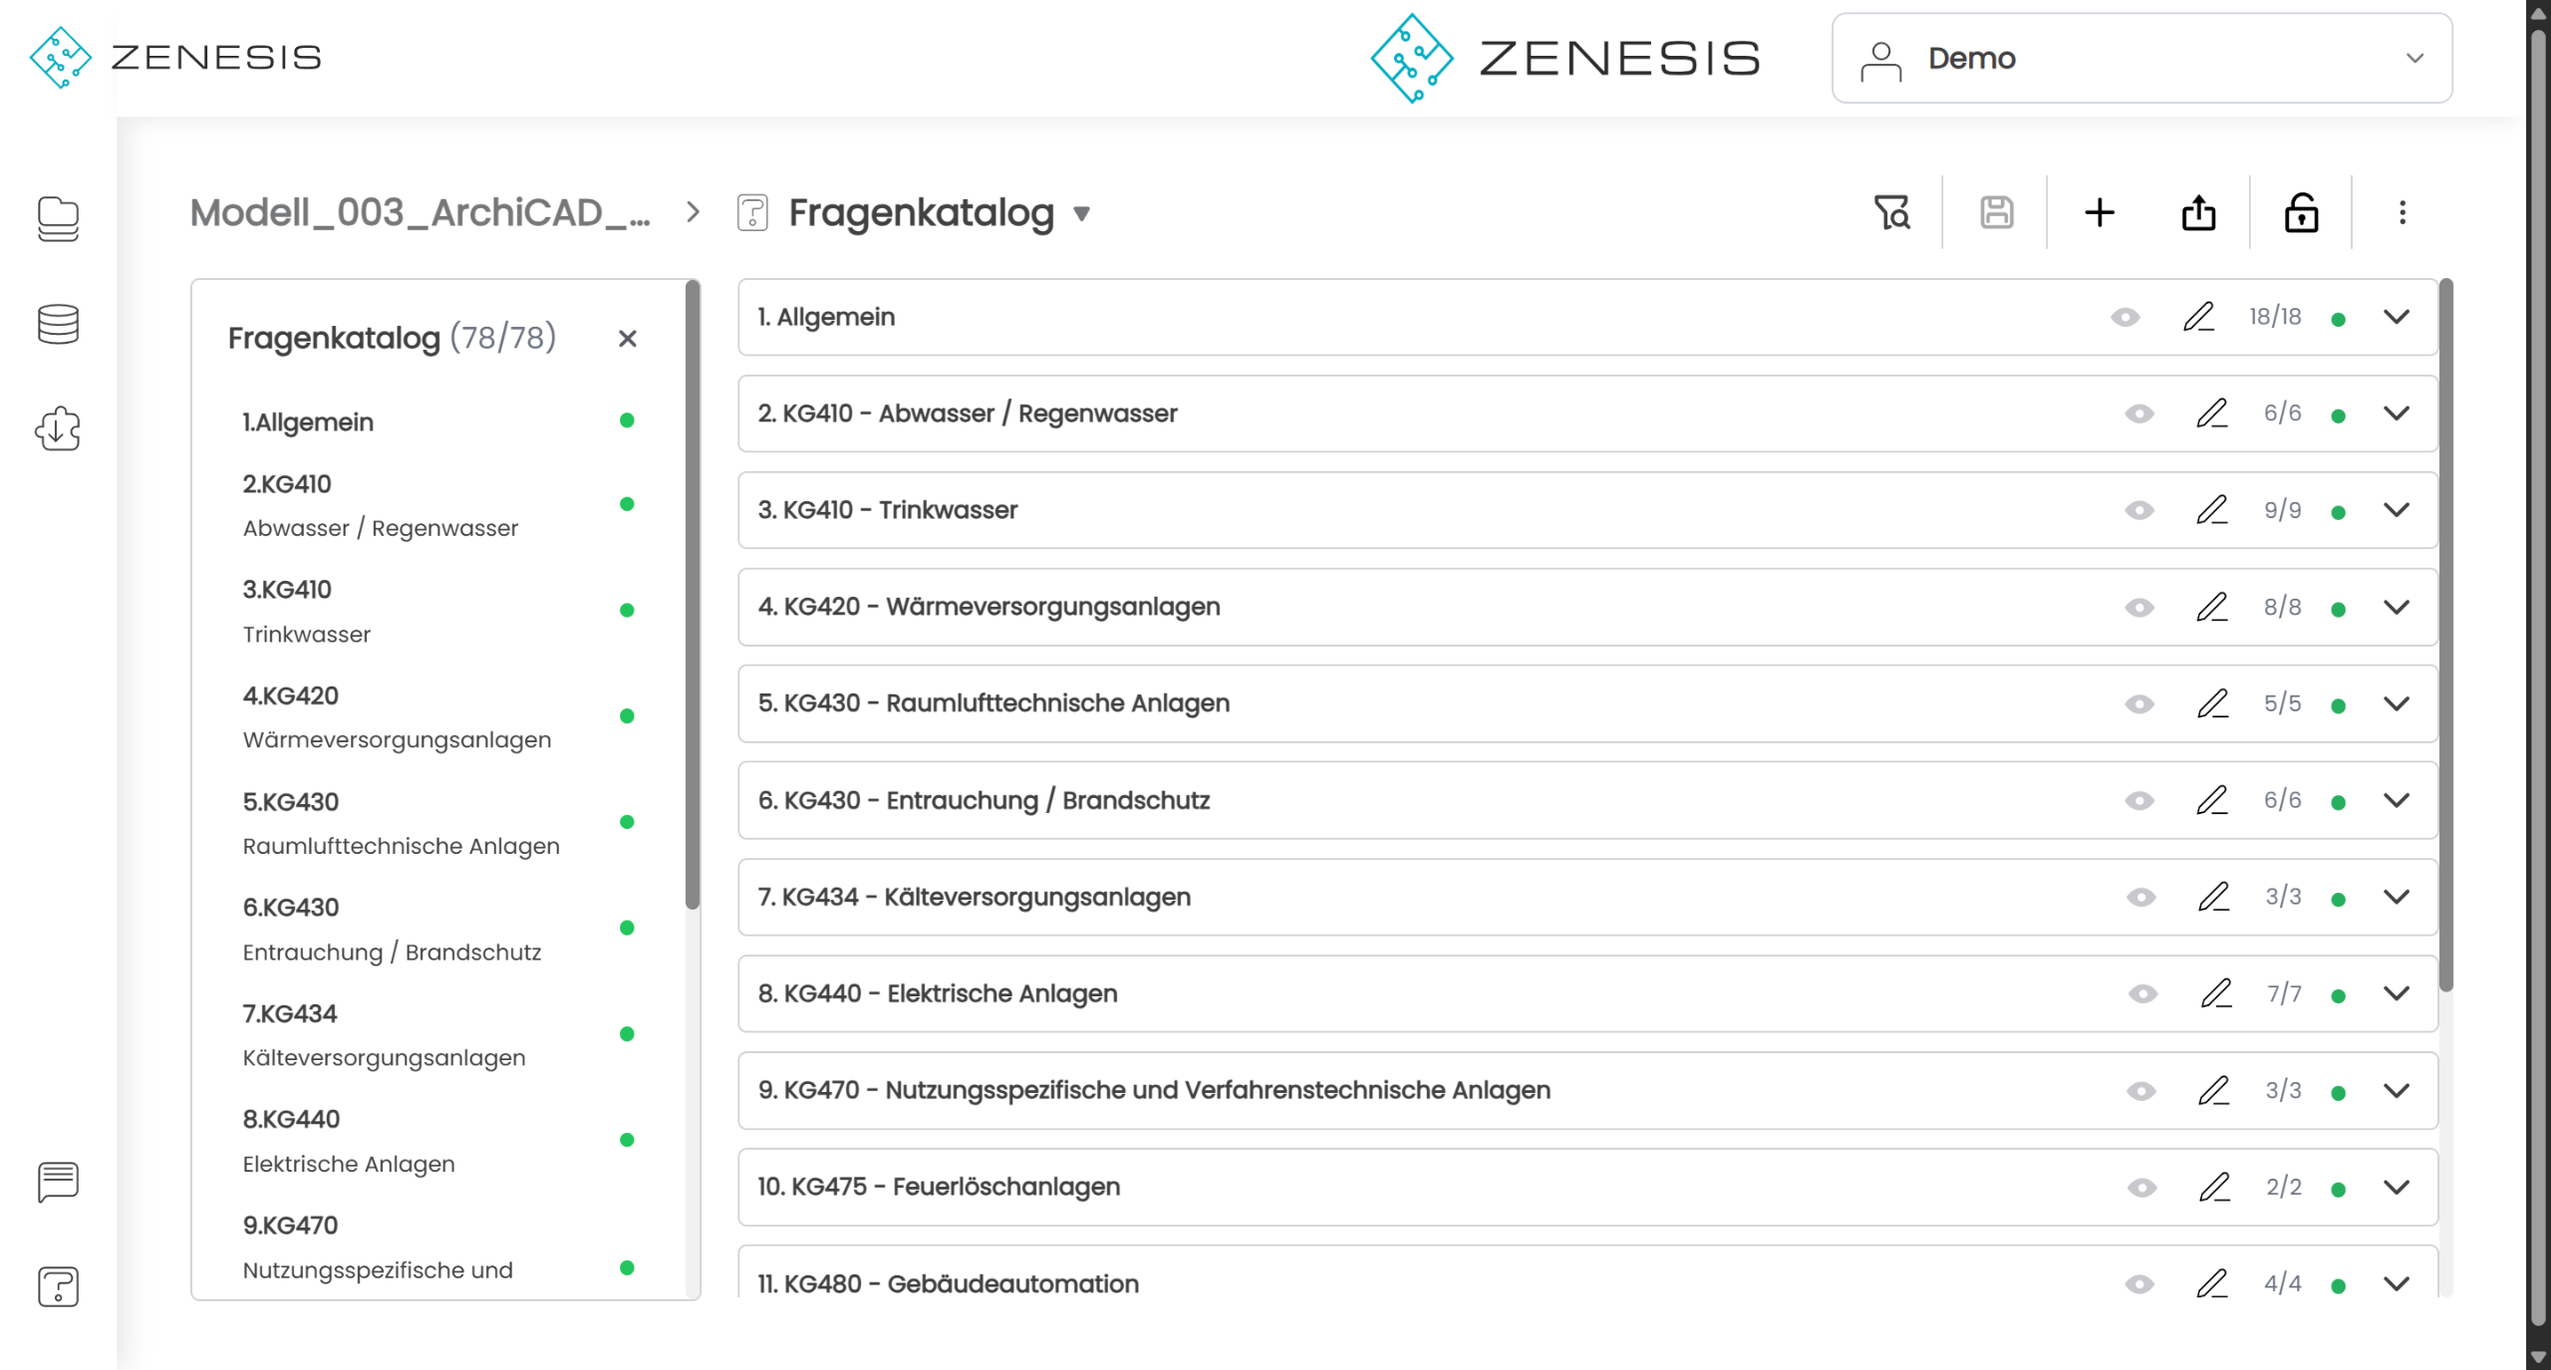Open the comments chat icon in sidebar
Image resolution: width=2551 pixels, height=1370 pixels.
[x=58, y=1181]
